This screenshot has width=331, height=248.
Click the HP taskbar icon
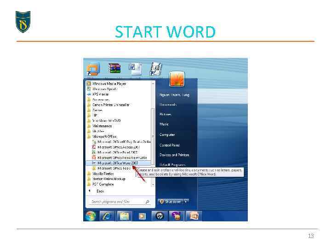coord(160,216)
